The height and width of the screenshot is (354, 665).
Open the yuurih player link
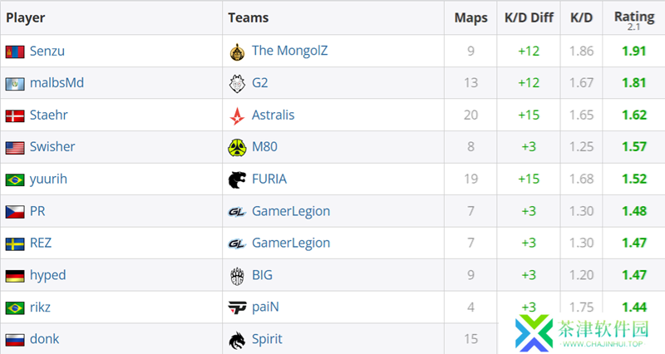click(x=48, y=179)
